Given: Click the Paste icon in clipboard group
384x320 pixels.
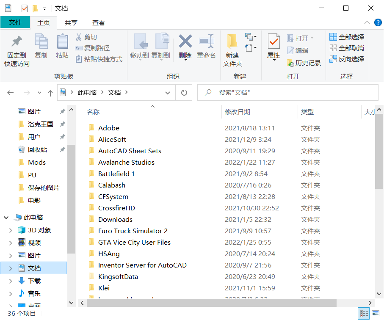Looking at the screenshot, I should click(x=62, y=42).
